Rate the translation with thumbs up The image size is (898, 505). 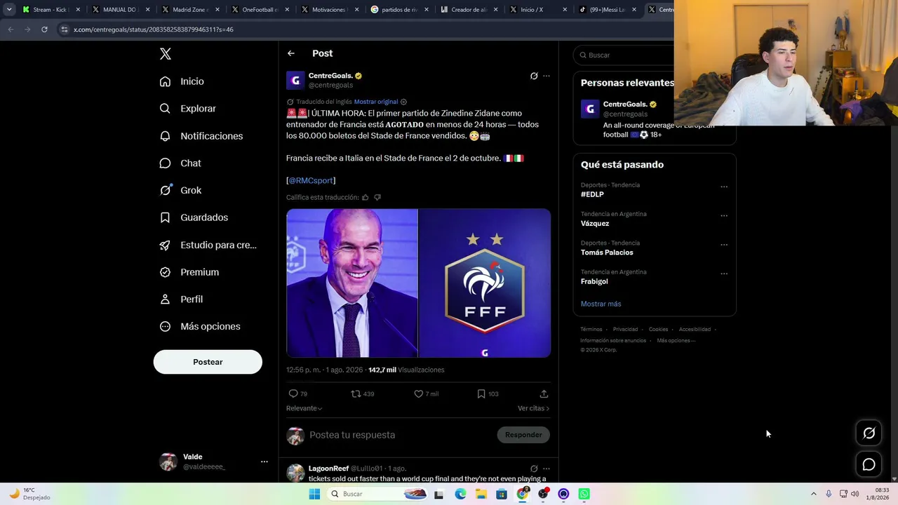point(365,197)
